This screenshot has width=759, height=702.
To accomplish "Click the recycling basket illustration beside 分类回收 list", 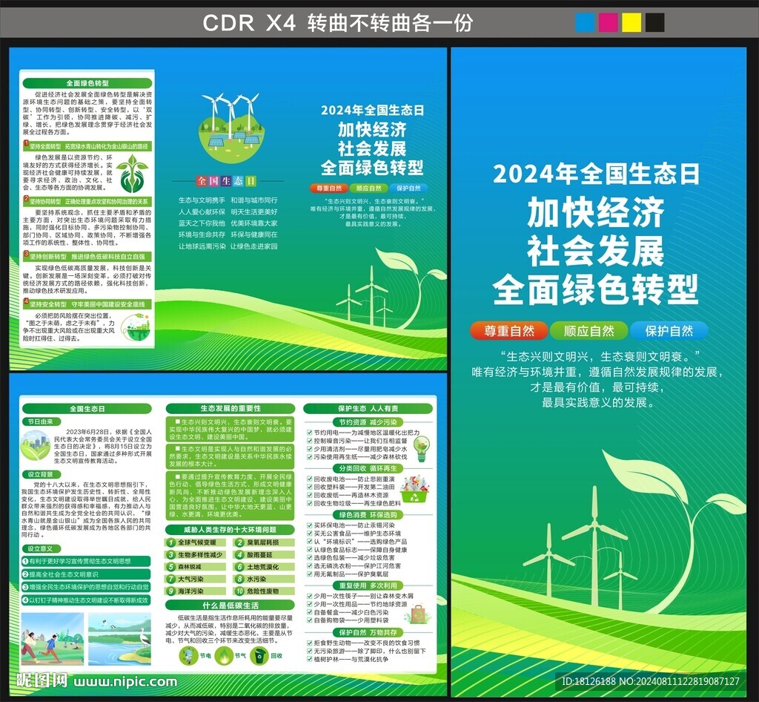I will 414,490.
